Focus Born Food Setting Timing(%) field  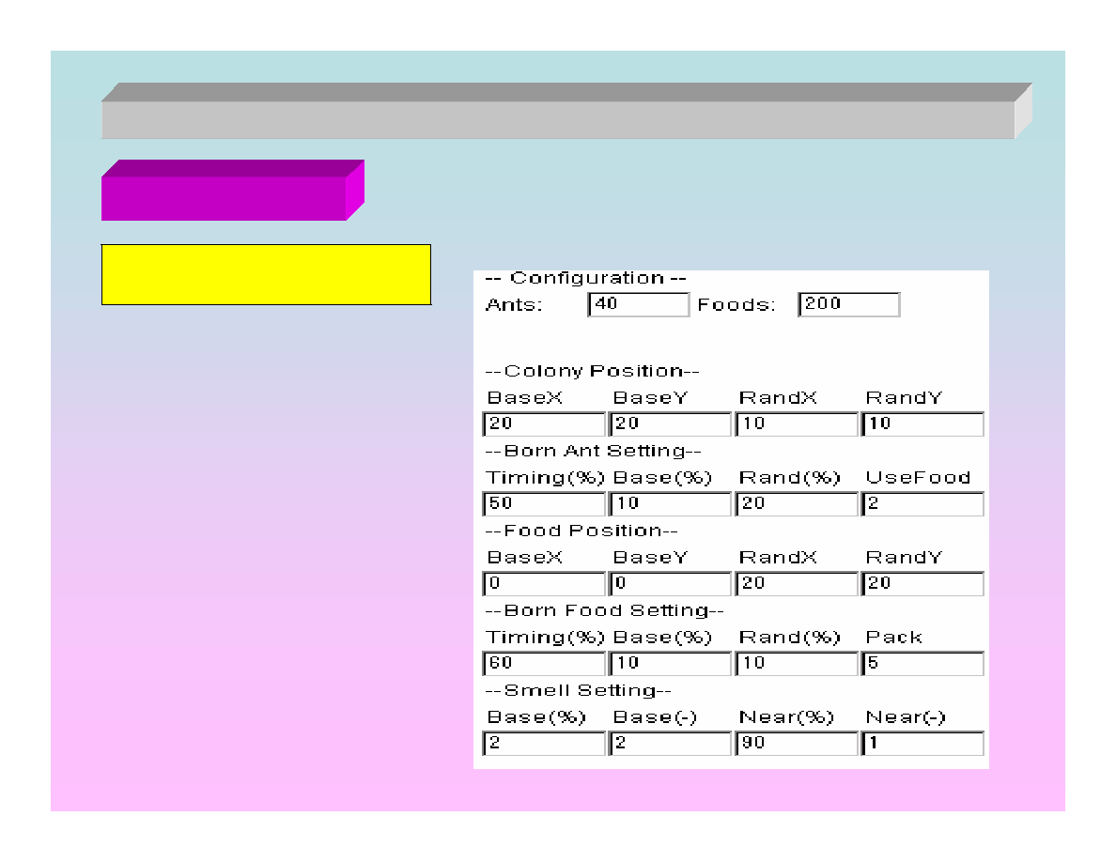pyautogui.click(x=545, y=664)
